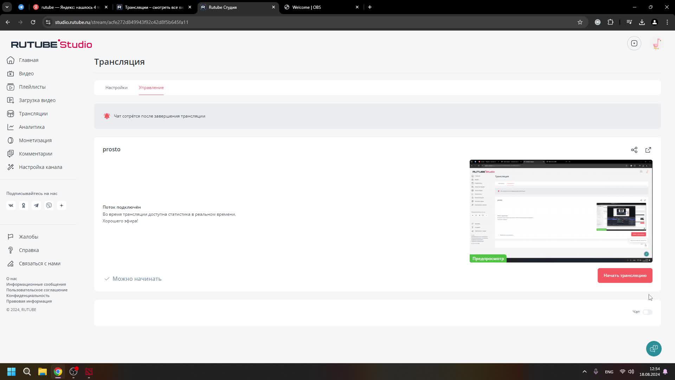This screenshot has width=675, height=380.
Task: Open the support chat bubble icon
Action: [654, 349]
